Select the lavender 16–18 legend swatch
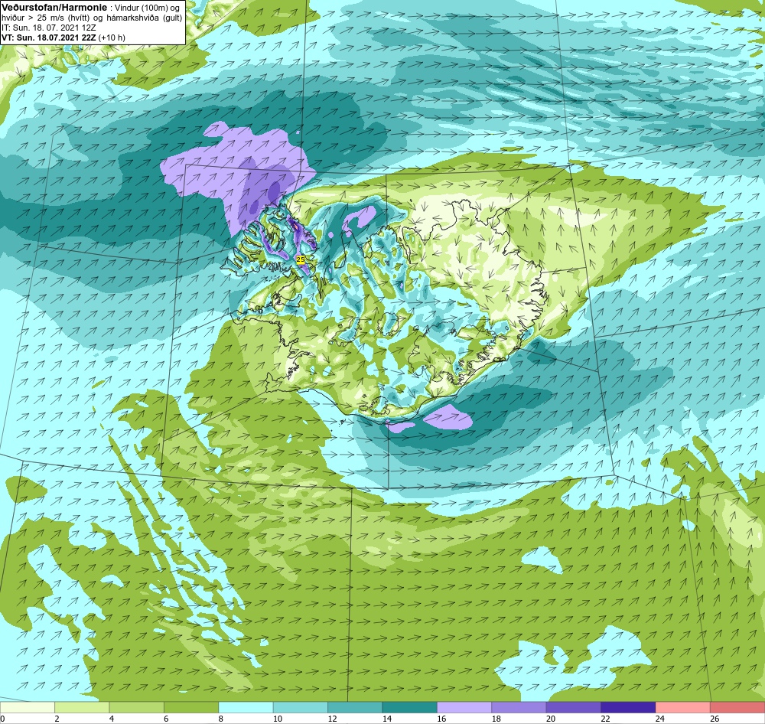The image size is (765, 724). 464,707
